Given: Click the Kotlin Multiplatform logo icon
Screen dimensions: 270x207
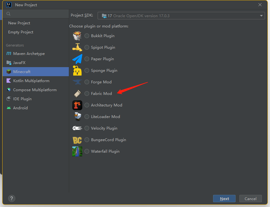Looking at the screenshot, I should pos(9,81).
